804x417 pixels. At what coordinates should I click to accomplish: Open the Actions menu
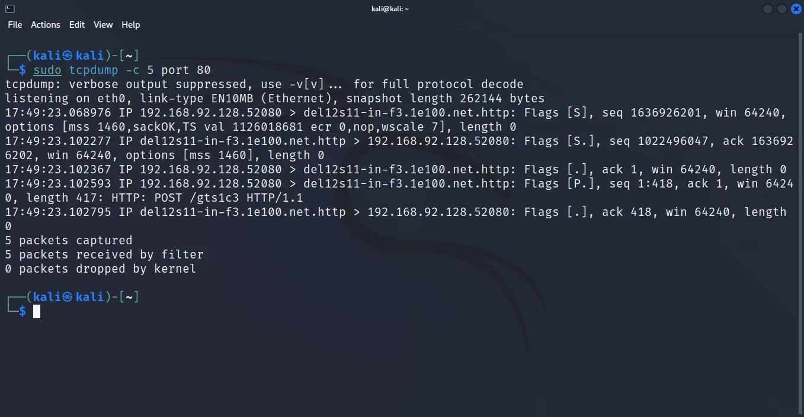point(46,25)
